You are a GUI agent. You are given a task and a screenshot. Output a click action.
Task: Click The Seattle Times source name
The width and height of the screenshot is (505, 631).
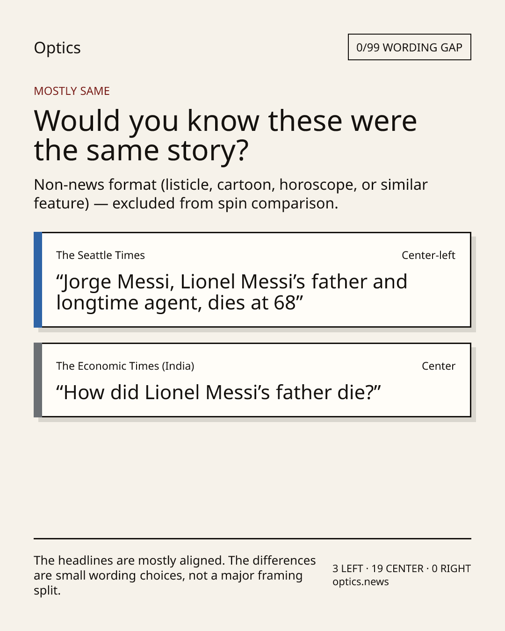click(101, 255)
